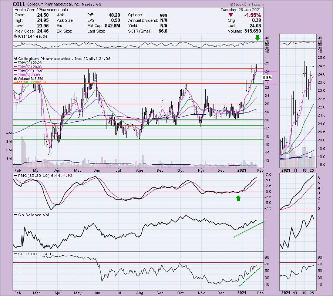Screen dimensions: 333x296
Task: Click the Last value 24.08 in the header
Action: tap(256, 26)
